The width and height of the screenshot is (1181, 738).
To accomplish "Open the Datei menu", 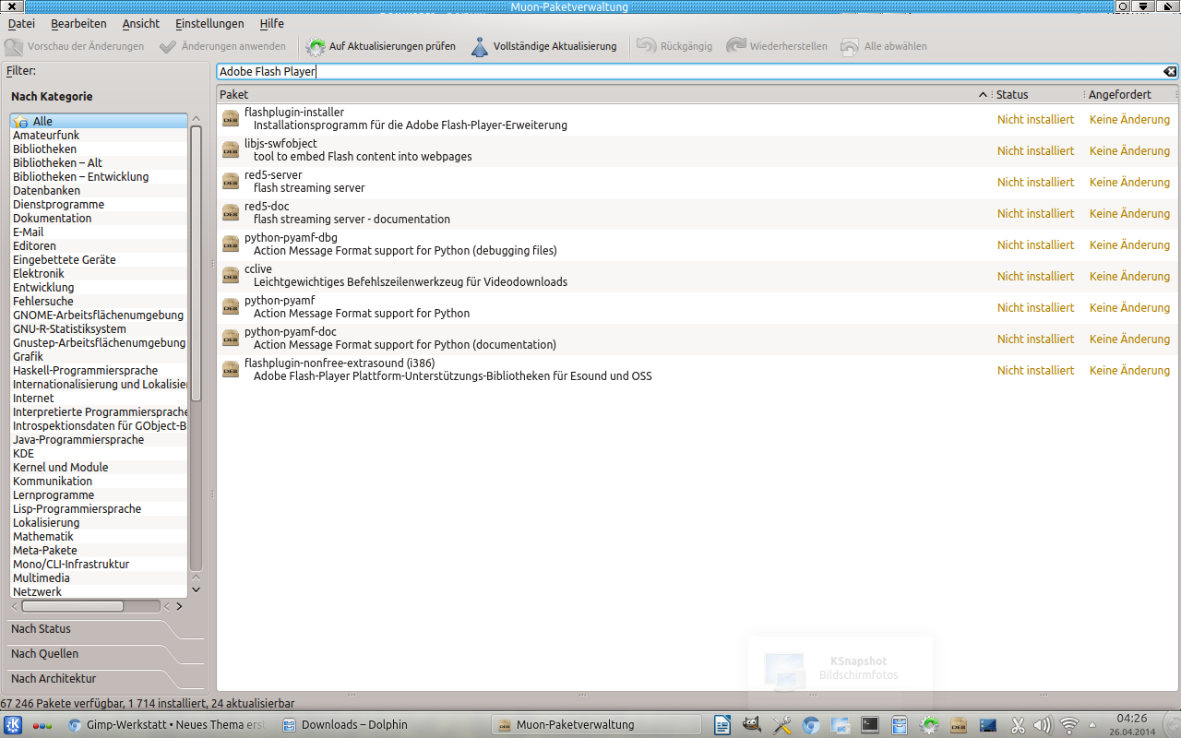I will click(21, 23).
